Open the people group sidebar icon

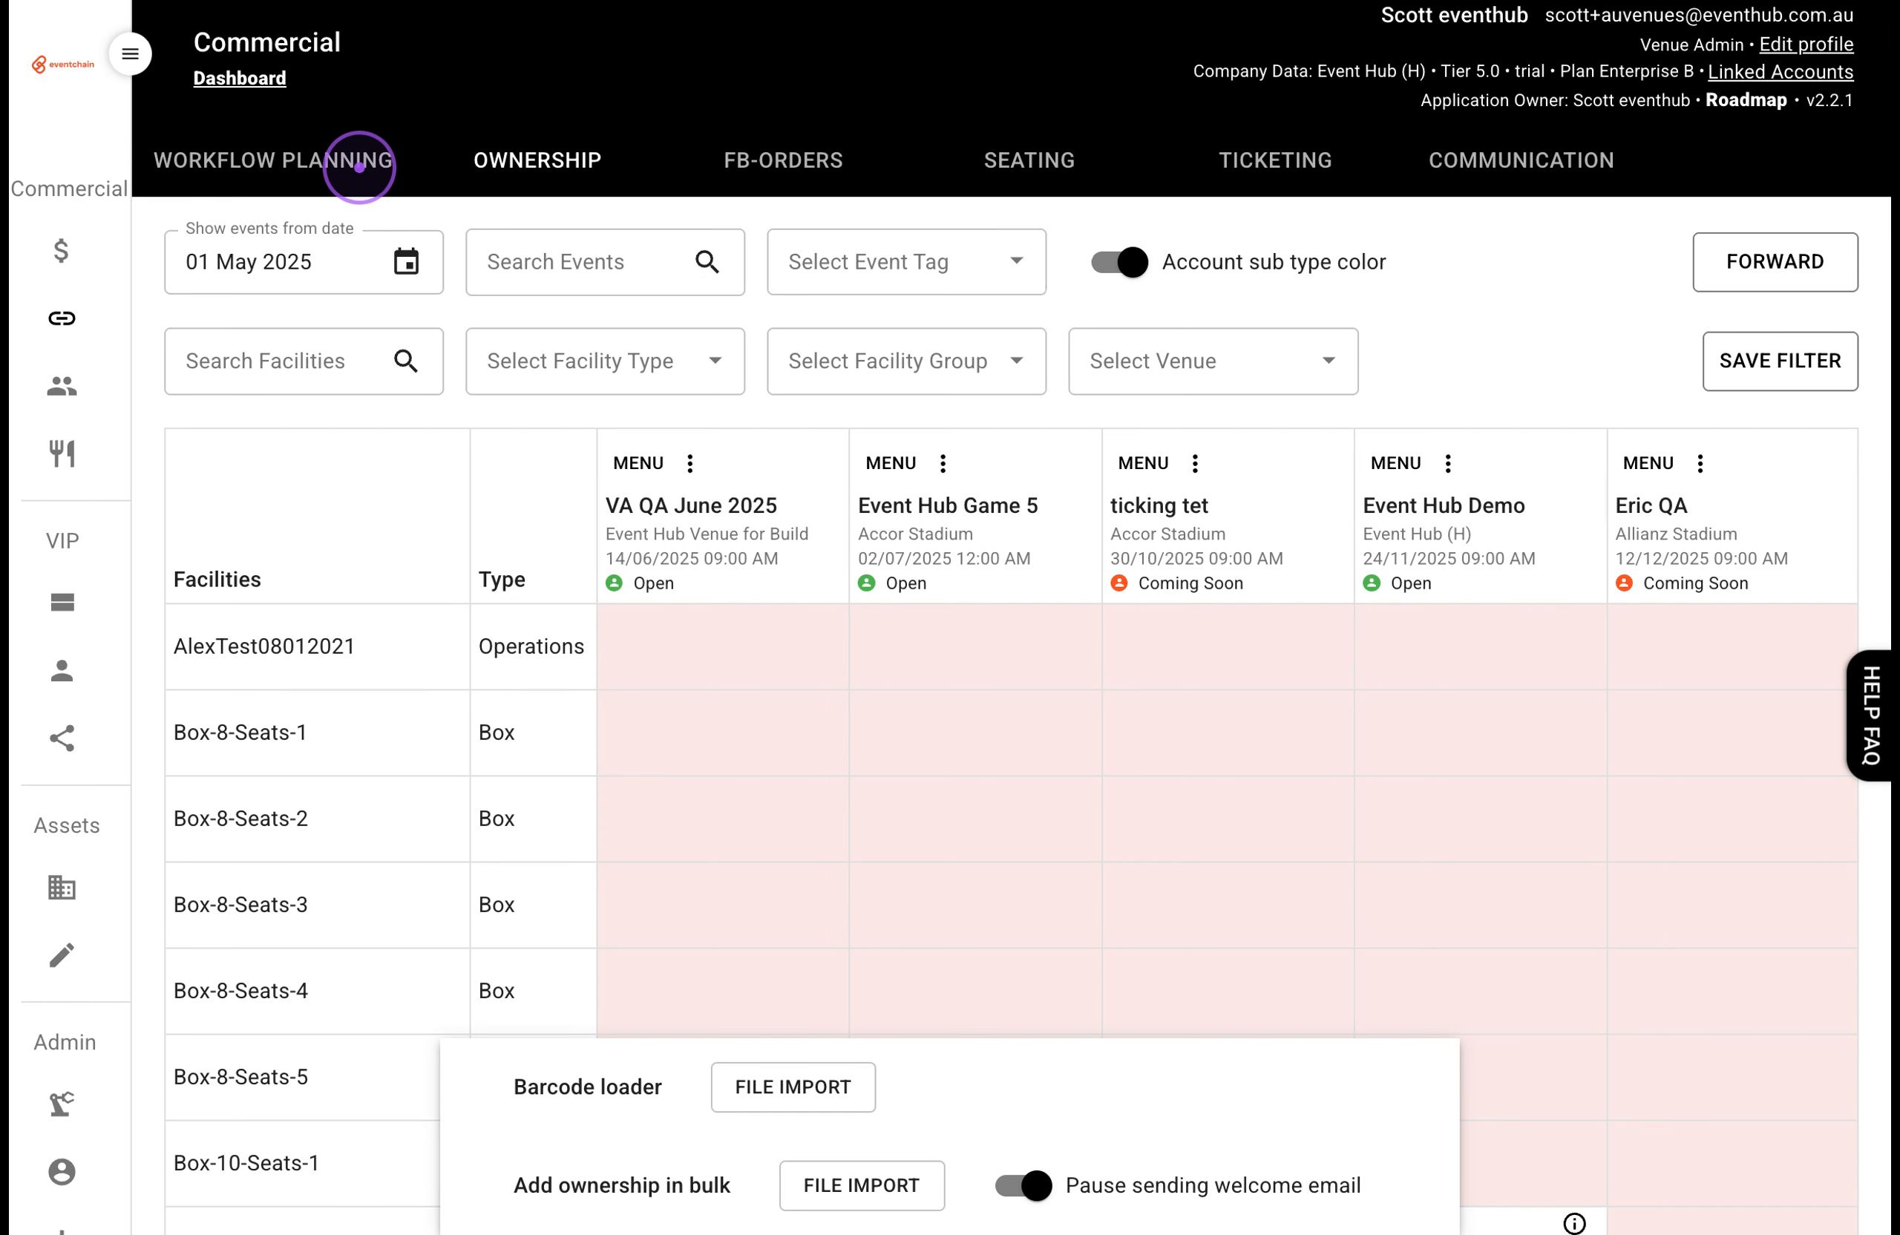(62, 387)
